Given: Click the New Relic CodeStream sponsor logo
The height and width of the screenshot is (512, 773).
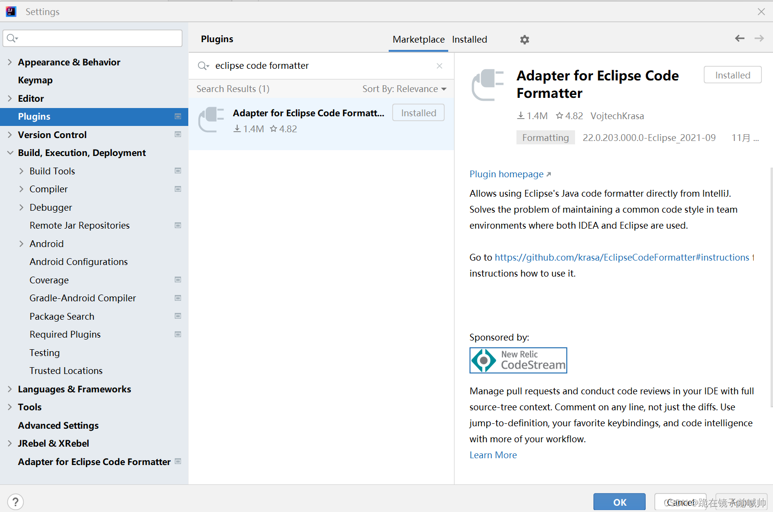Looking at the screenshot, I should click(518, 360).
